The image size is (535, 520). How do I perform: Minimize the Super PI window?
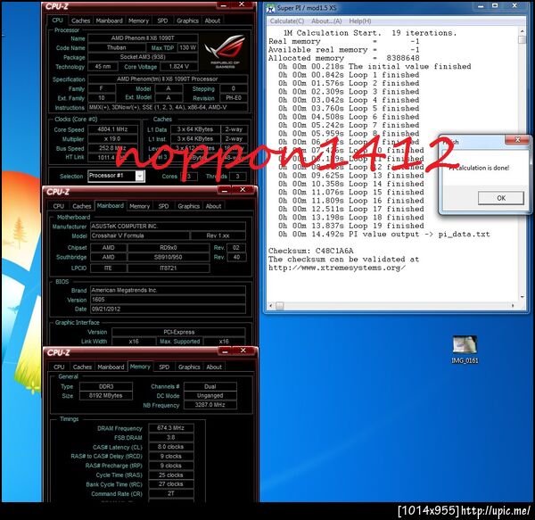(481, 6)
